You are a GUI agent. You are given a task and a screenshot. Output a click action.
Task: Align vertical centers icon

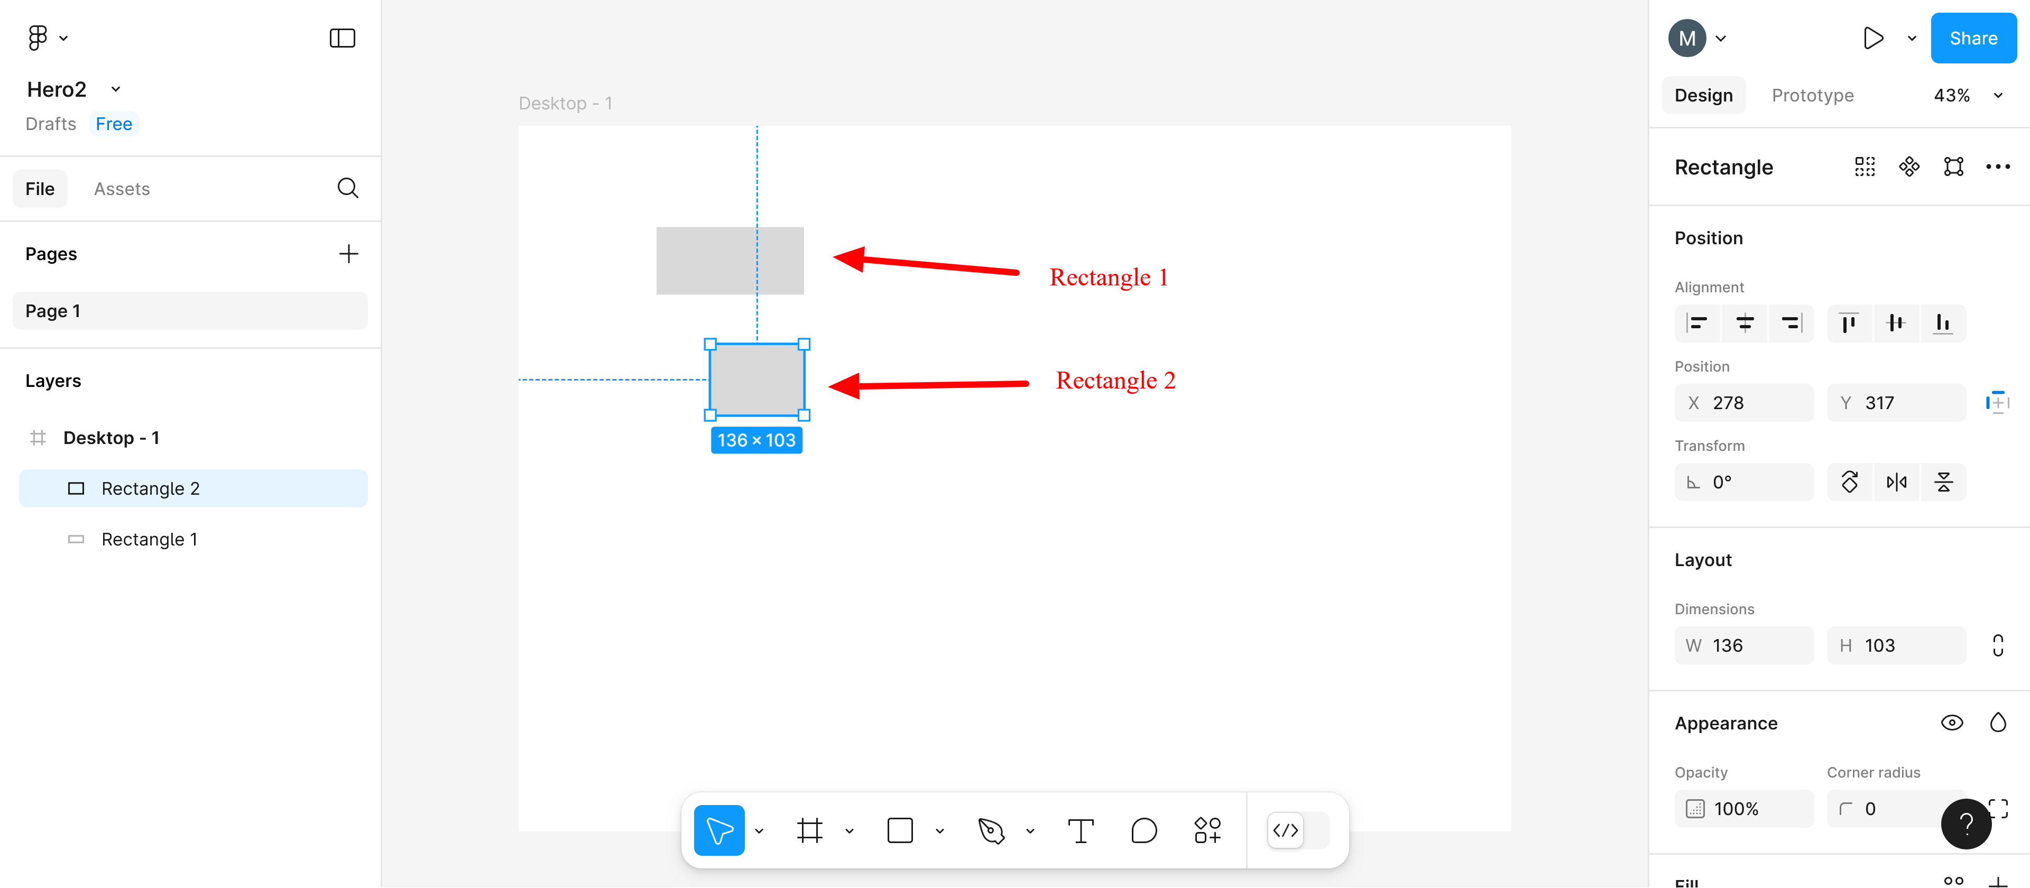tap(1896, 323)
